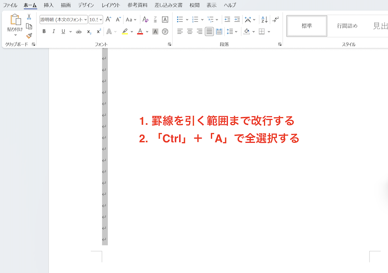
Task: Expand the numbering style dropdown
Action: click(x=202, y=19)
